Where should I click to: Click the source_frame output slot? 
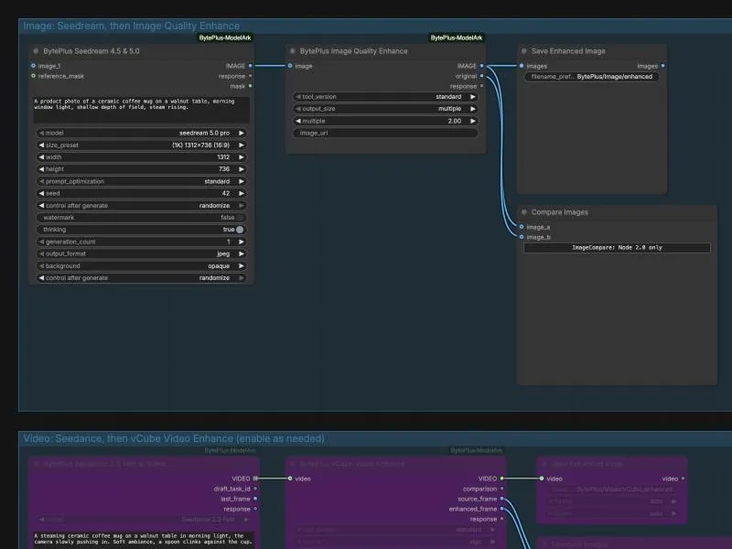(x=501, y=499)
